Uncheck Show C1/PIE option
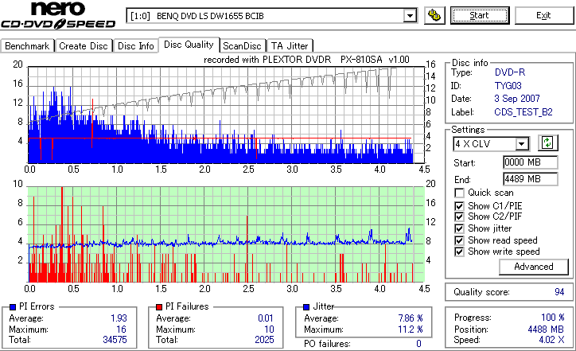Screen dimensions: 576x351 459,206
